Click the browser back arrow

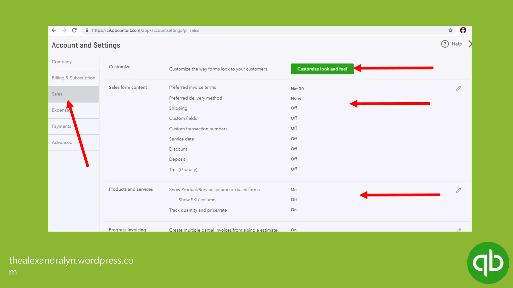[54, 30]
